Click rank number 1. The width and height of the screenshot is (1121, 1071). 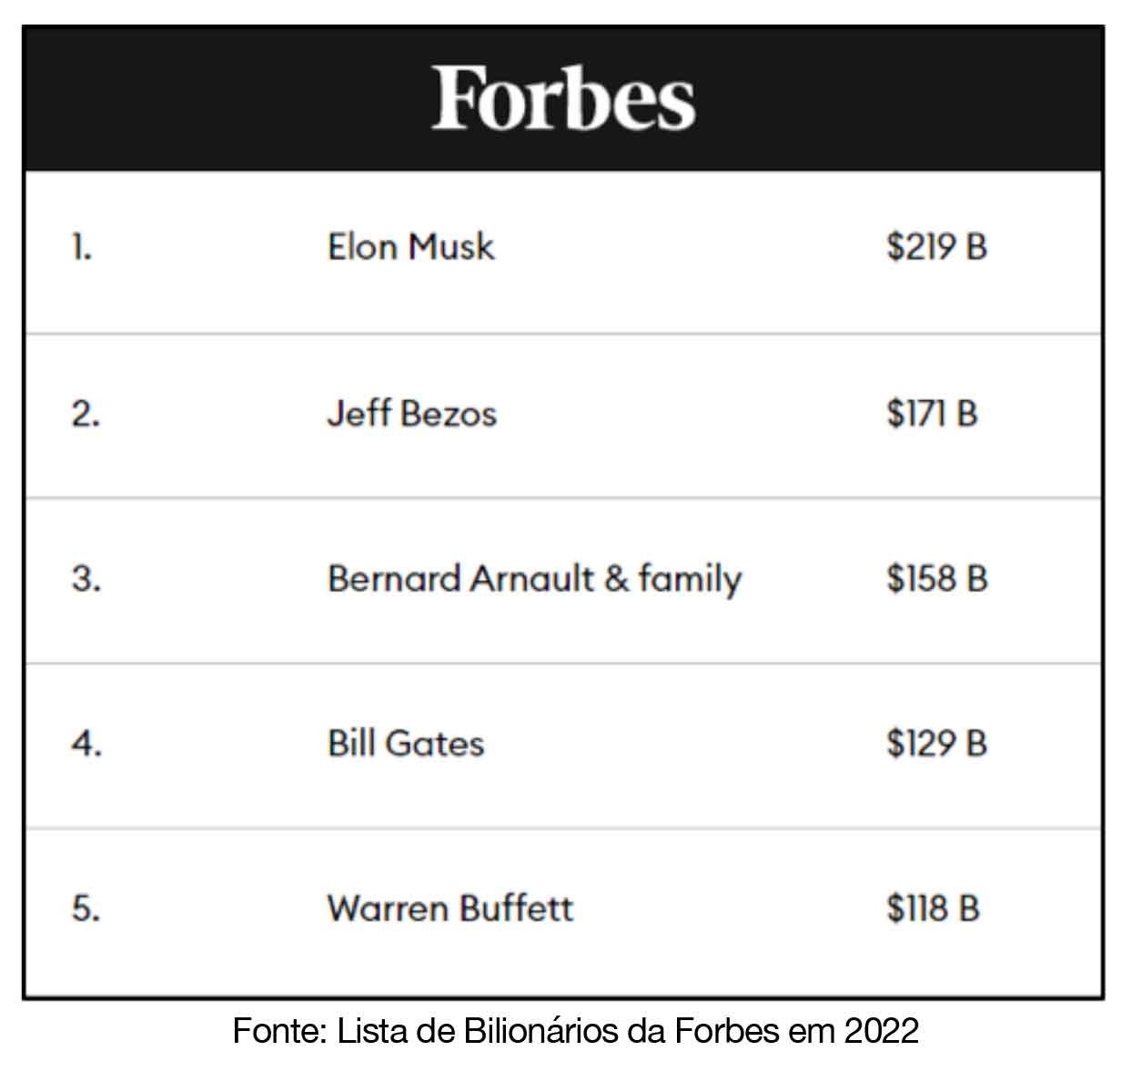tap(82, 246)
